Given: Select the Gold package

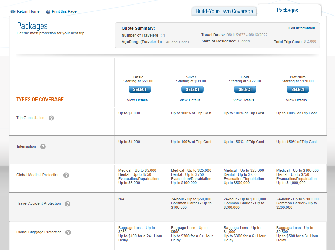Looking at the screenshot, I should pos(245,89).
